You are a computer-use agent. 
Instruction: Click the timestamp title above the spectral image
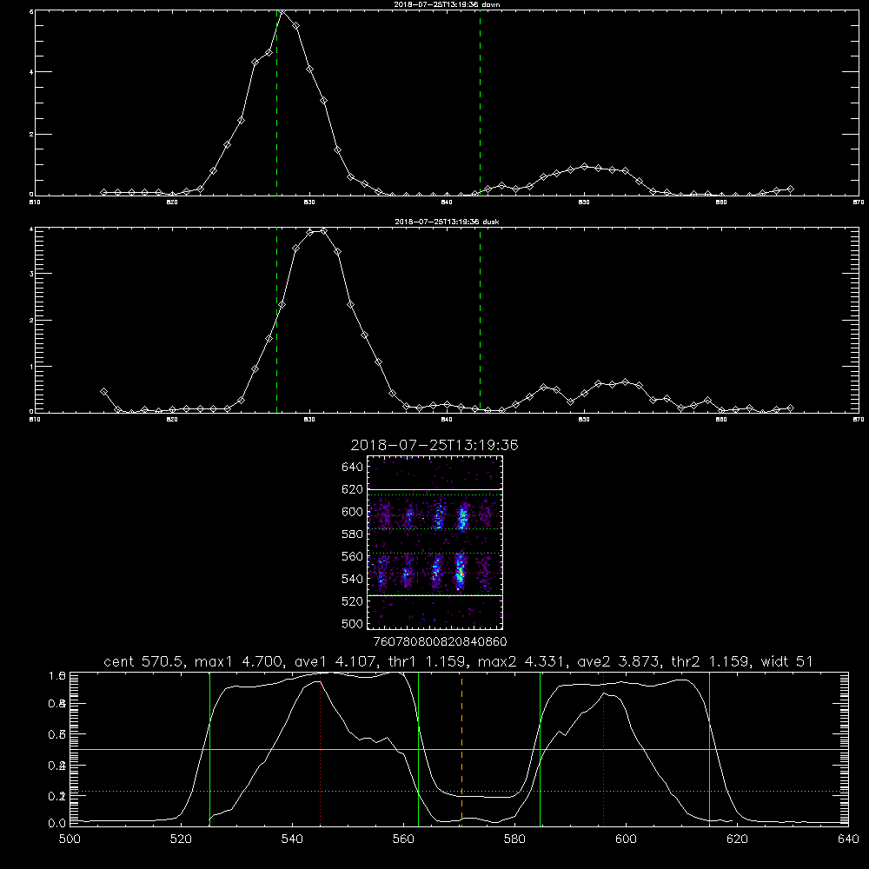(x=434, y=445)
